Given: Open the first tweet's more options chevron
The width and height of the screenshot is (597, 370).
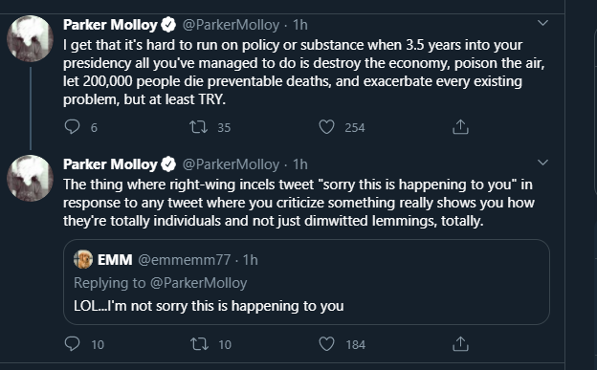Looking at the screenshot, I should pyautogui.click(x=542, y=23).
